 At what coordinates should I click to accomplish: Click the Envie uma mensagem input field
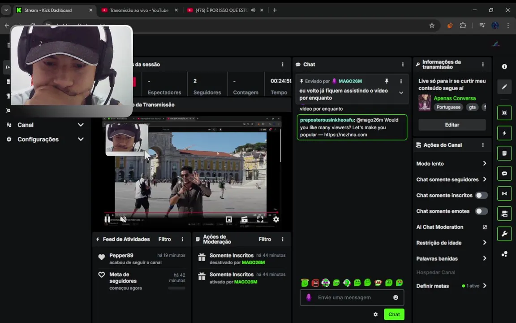[352, 297]
